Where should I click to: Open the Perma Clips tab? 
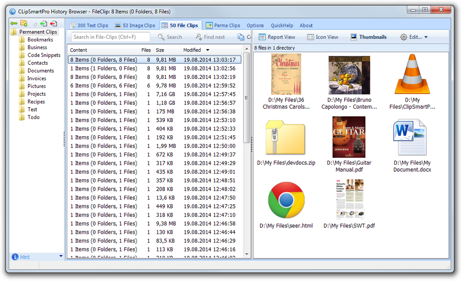[x=223, y=26]
